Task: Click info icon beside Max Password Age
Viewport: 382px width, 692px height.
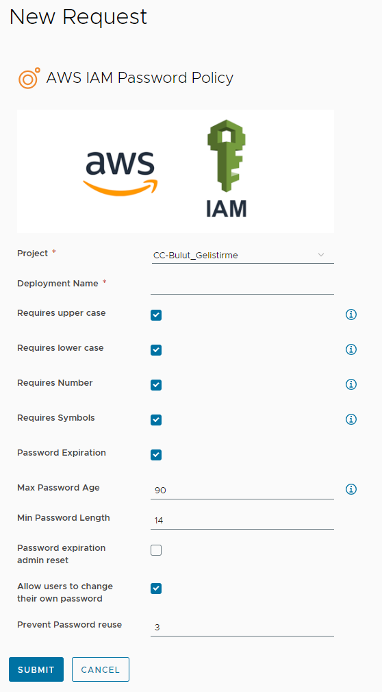Action: coord(351,489)
